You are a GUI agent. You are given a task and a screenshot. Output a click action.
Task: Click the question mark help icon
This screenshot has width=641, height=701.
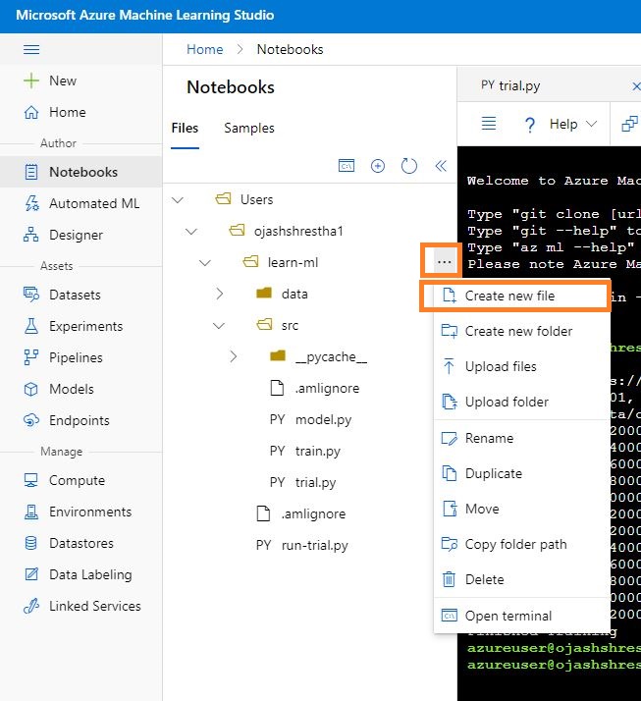point(530,125)
